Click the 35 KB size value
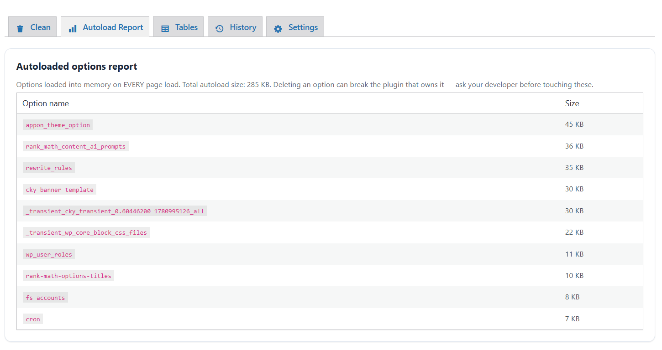Viewport: 662px width, 350px height. pyautogui.click(x=574, y=168)
